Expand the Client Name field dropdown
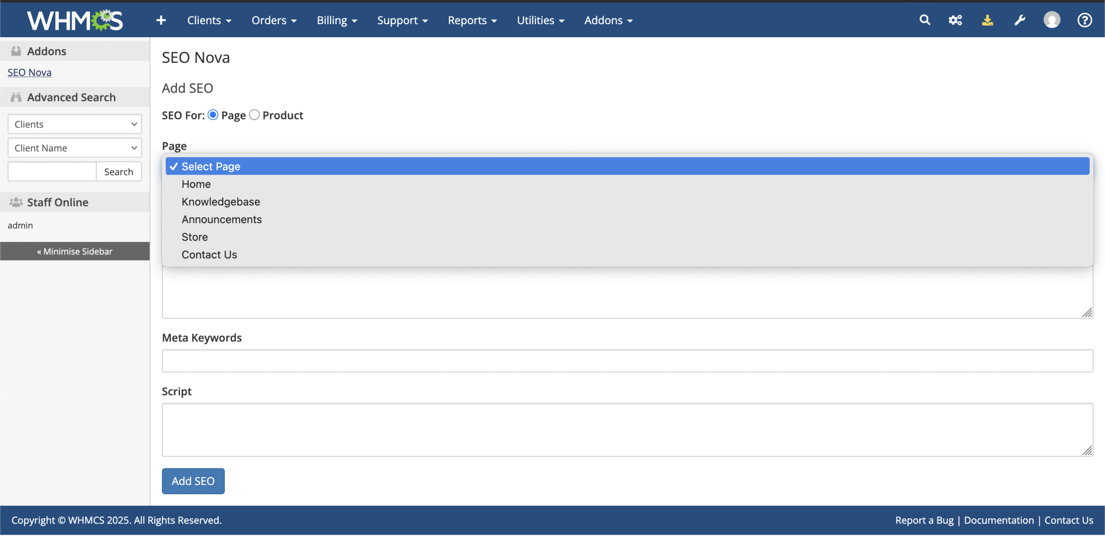 [75, 148]
